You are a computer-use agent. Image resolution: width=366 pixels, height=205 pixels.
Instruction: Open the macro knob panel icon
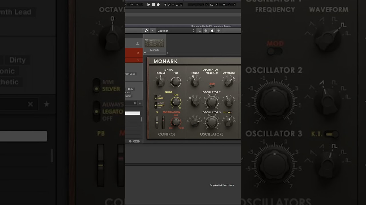click(x=206, y=31)
